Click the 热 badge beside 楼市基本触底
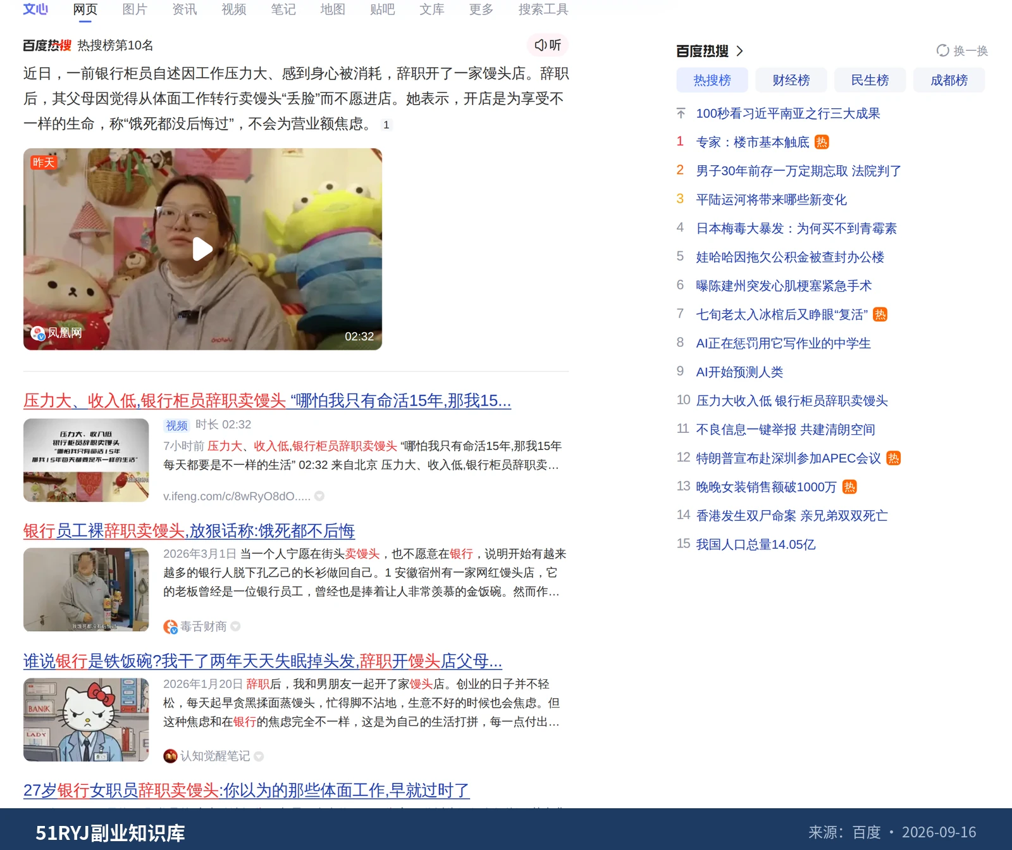The image size is (1012, 850). [x=822, y=142]
